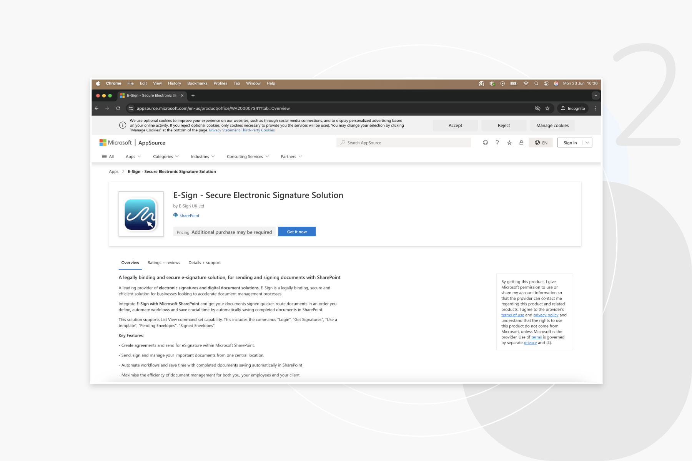692x461 pixels.
Task: Click the cookie banner info icon
Action: pyautogui.click(x=123, y=125)
